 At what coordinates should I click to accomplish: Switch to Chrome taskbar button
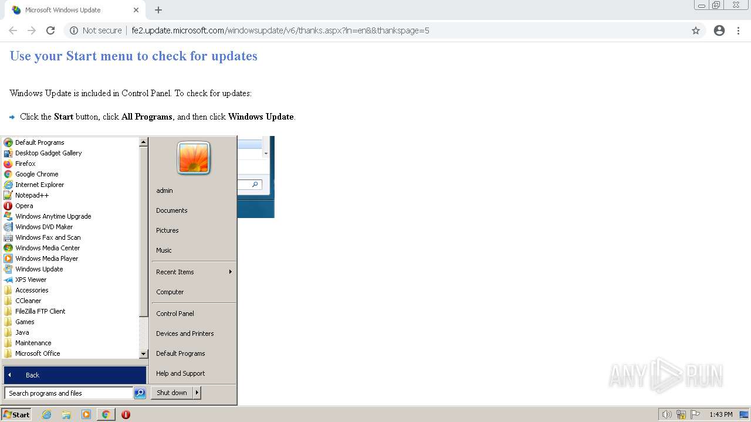coord(106,414)
